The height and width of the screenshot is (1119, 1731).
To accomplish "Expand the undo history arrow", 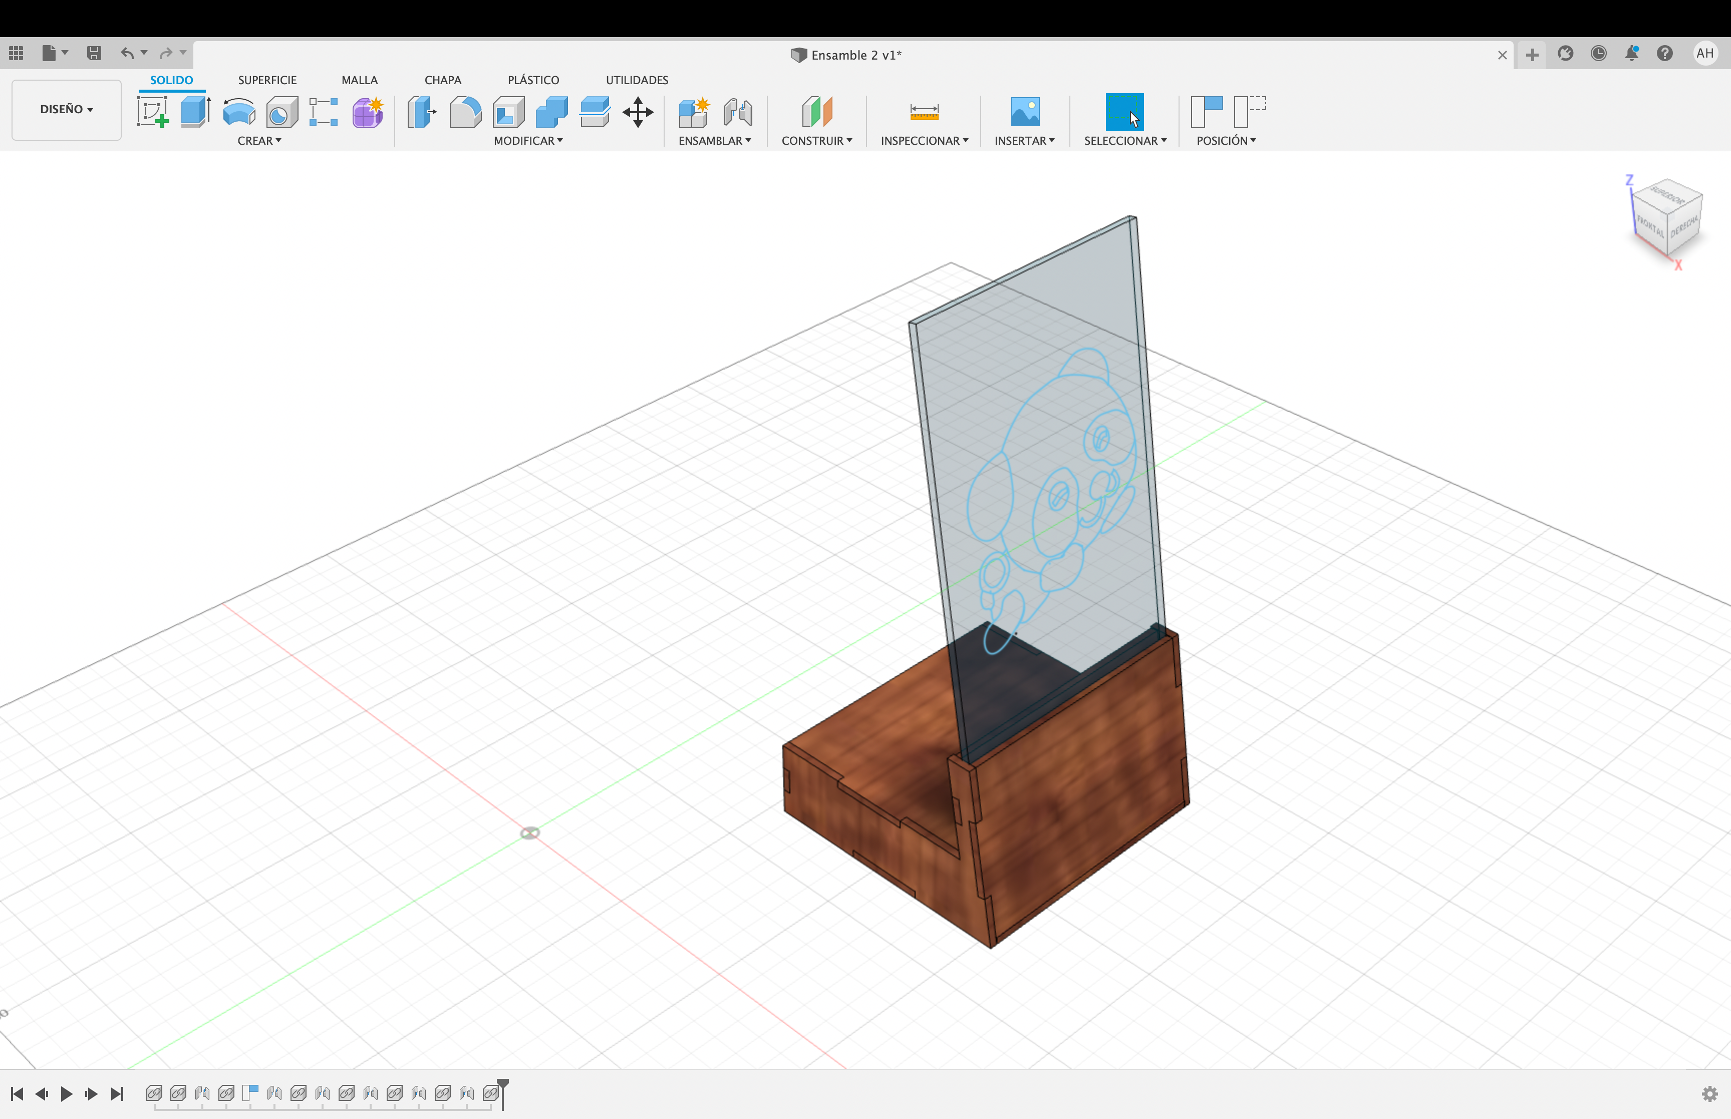I will pos(144,53).
